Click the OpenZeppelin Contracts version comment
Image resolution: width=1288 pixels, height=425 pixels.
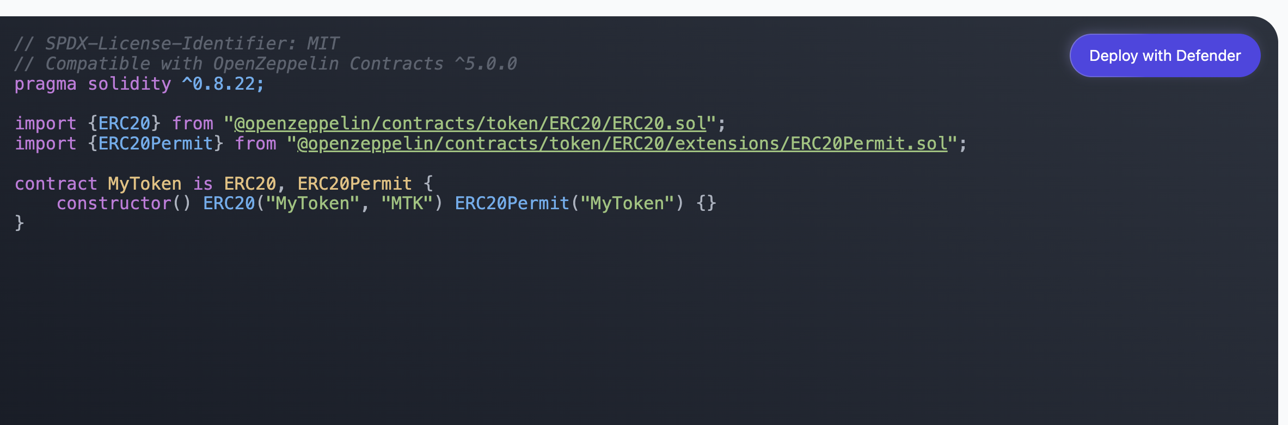coord(266,63)
